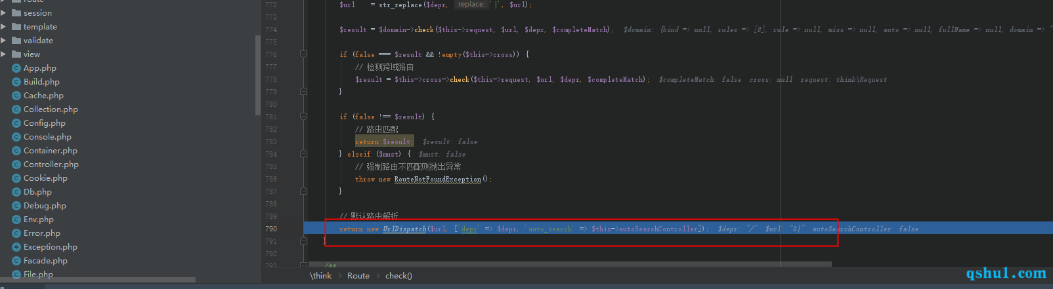
Task: Click the App.php class icon
Action: point(17,68)
